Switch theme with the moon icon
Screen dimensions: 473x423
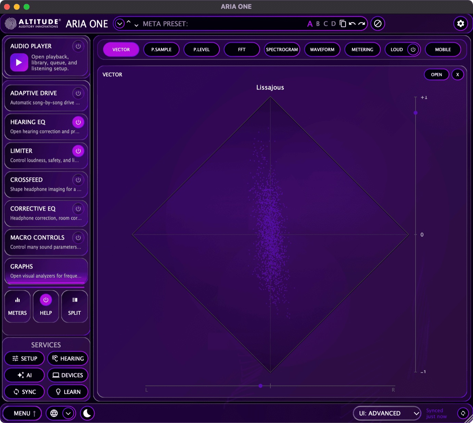pos(87,413)
